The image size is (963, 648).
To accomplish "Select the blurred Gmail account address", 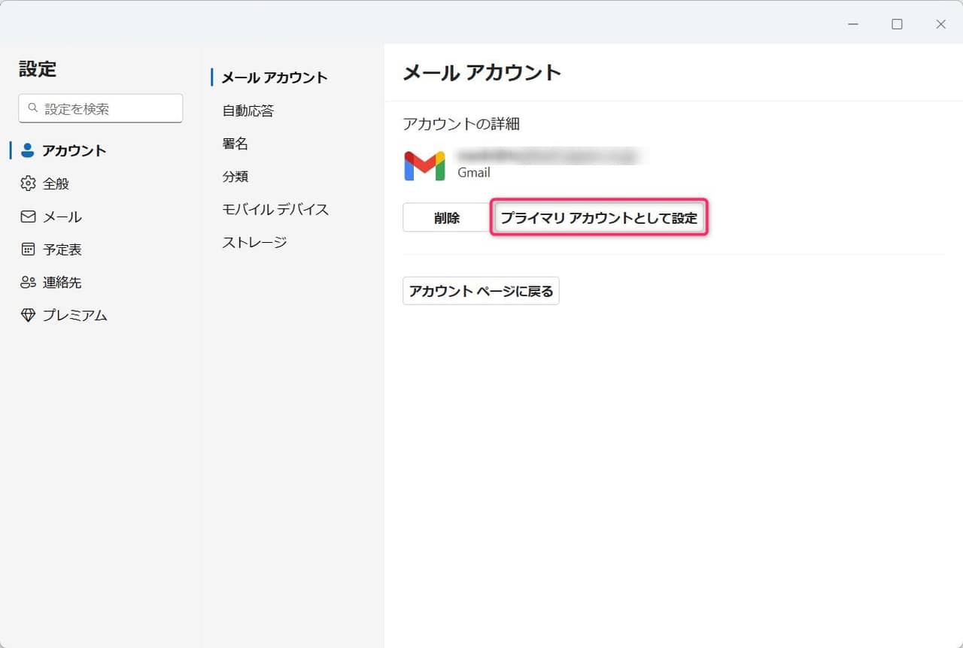I will pos(548,156).
